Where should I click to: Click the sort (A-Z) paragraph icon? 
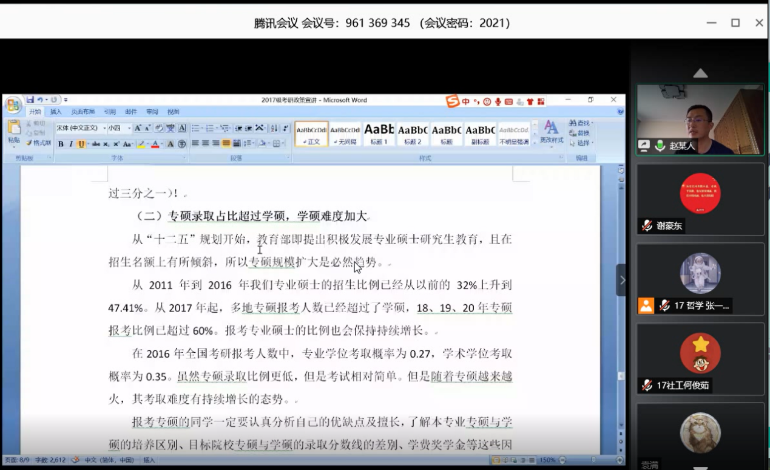pos(273,128)
